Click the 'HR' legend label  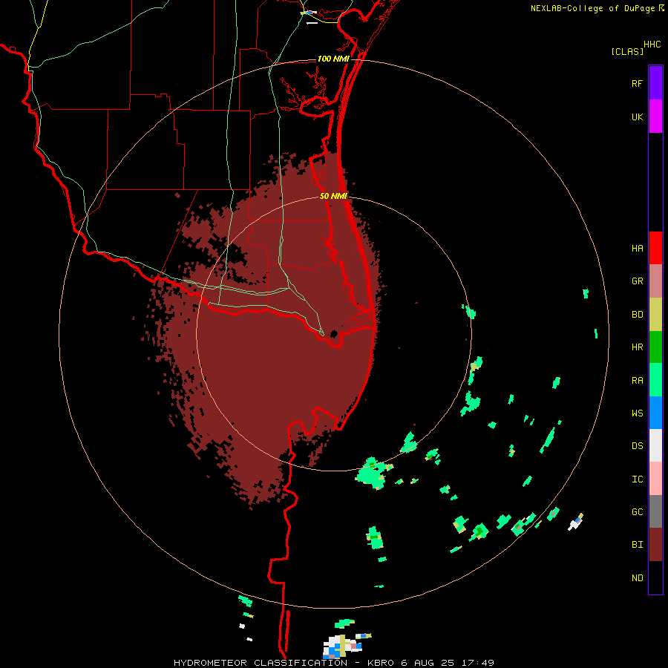point(637,347)
